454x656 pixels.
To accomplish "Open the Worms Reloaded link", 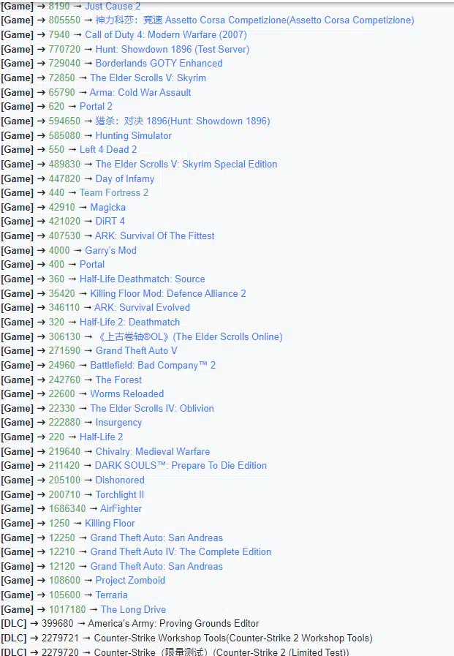I will [127, 393].
